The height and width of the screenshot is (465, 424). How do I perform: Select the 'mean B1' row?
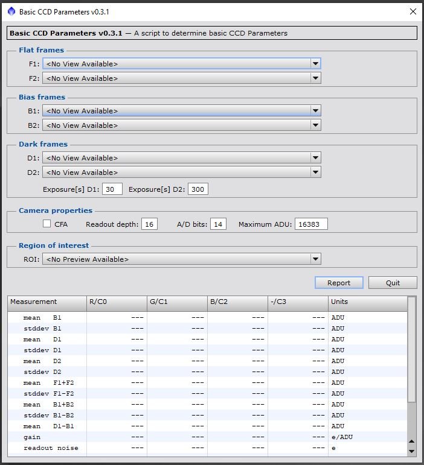pos(207,317)
